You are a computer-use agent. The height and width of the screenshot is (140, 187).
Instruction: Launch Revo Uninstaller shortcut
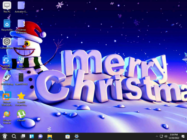tap(21, 62)
